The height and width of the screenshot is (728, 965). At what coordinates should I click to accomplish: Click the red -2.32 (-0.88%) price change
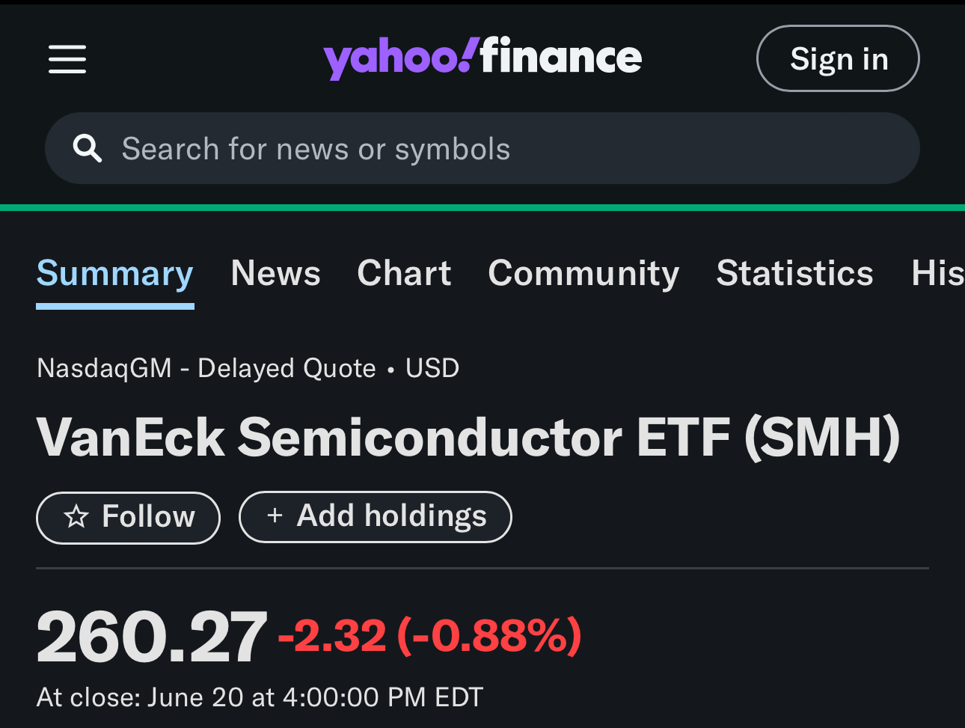coord(429,637)
